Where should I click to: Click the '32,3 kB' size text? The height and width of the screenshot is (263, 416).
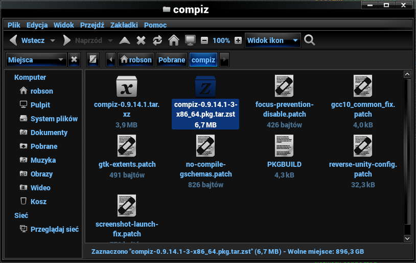(363, 185)
